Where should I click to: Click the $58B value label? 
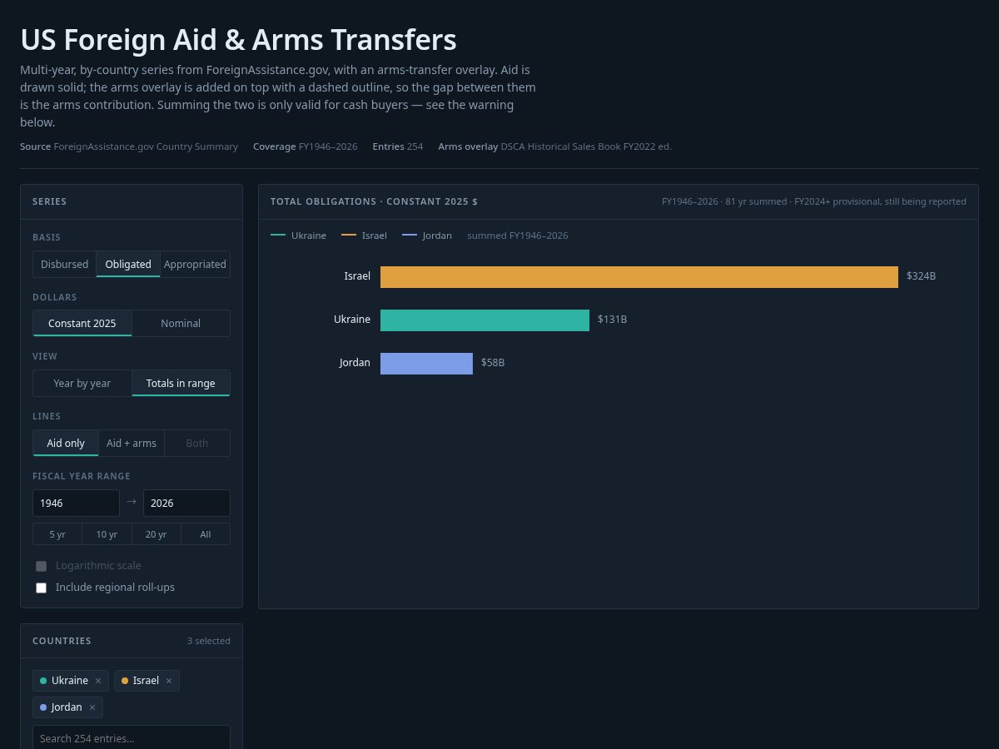[493, 363]
